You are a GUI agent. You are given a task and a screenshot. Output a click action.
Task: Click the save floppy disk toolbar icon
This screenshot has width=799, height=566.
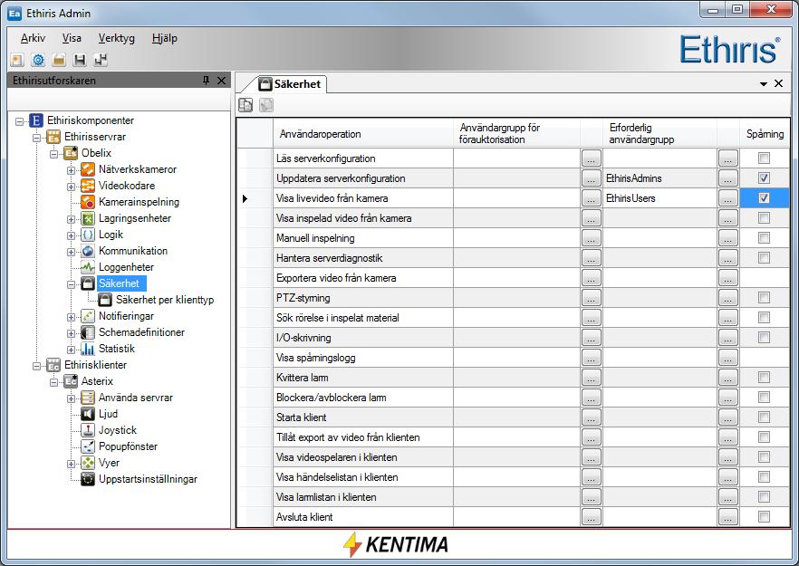pyautogui.click(x=80, y=60)
